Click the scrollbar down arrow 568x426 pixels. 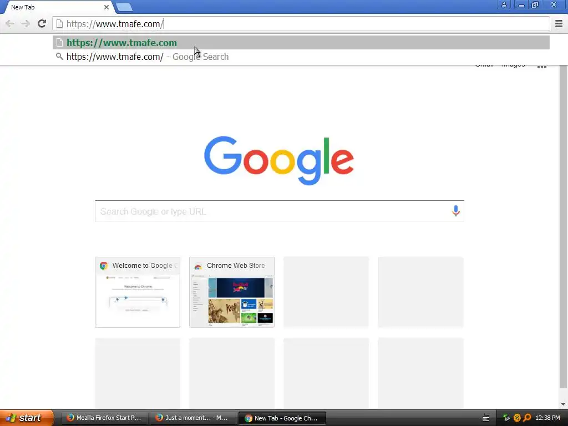[x=563, y=404]
